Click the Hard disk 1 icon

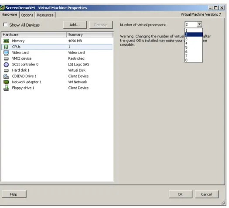[x=6, y=71]
